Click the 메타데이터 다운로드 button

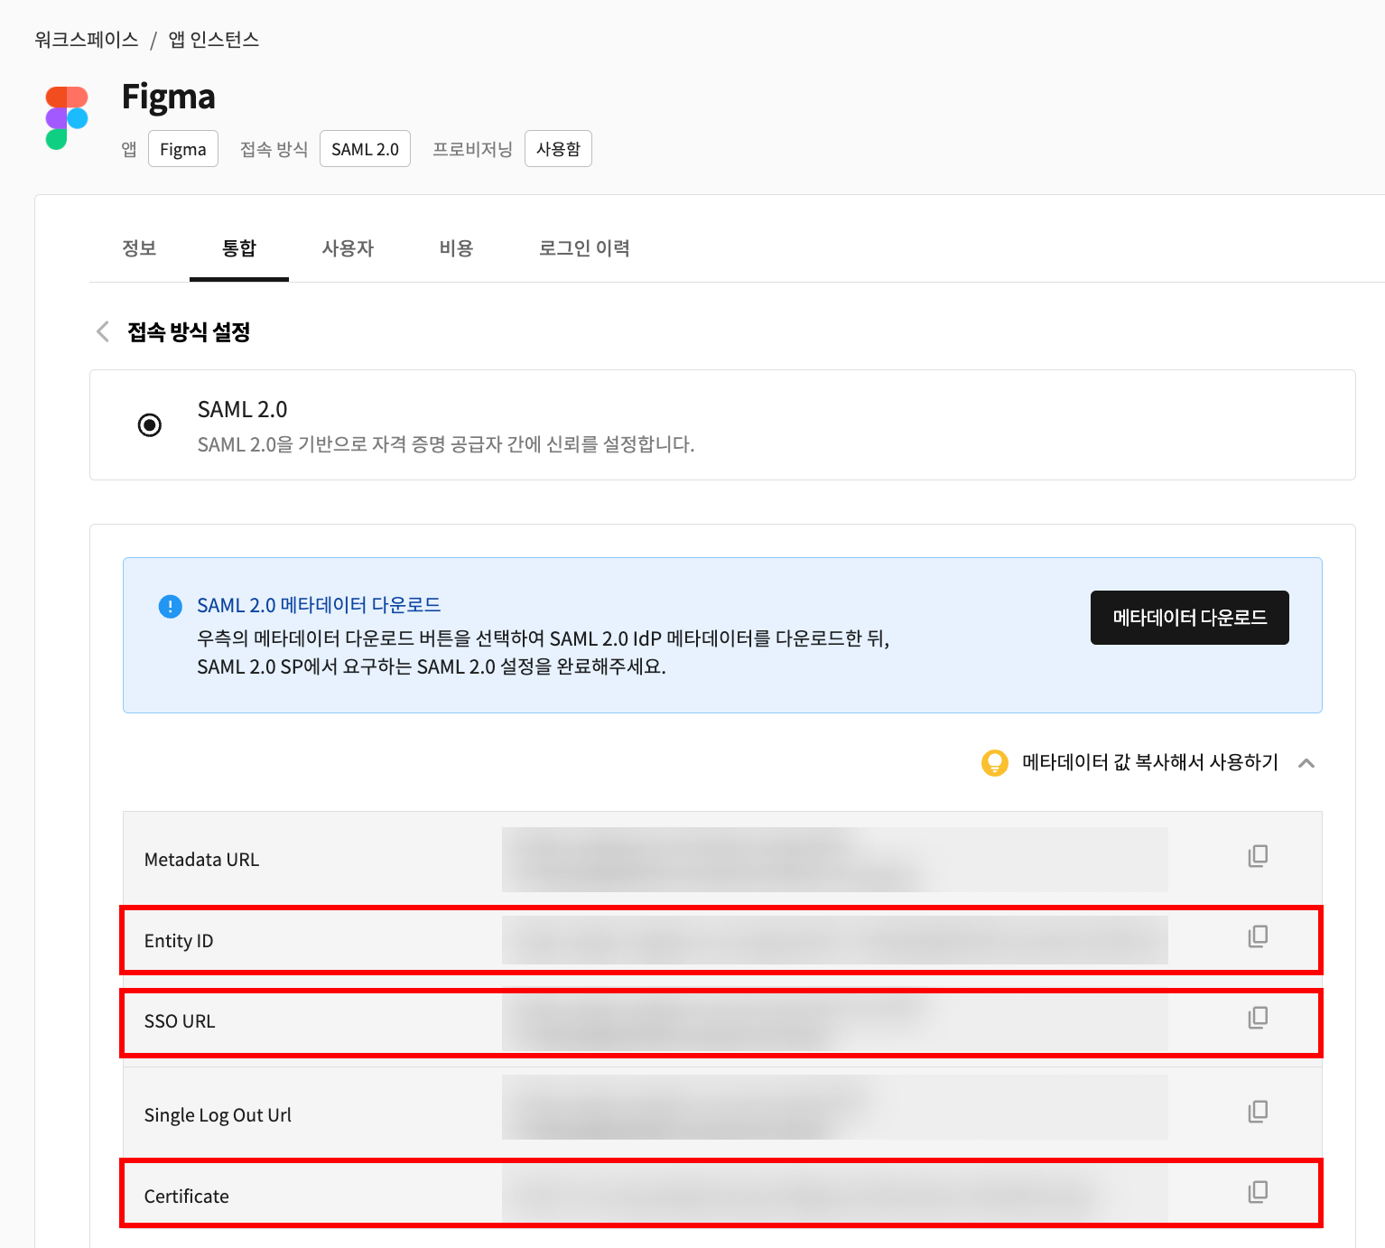(1190, 618)
